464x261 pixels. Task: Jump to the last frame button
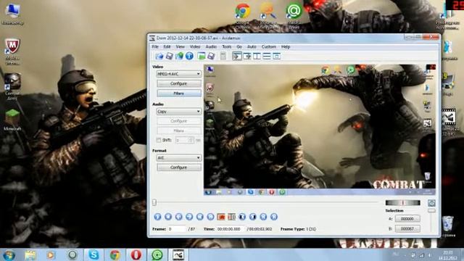[x=274, y=217]
